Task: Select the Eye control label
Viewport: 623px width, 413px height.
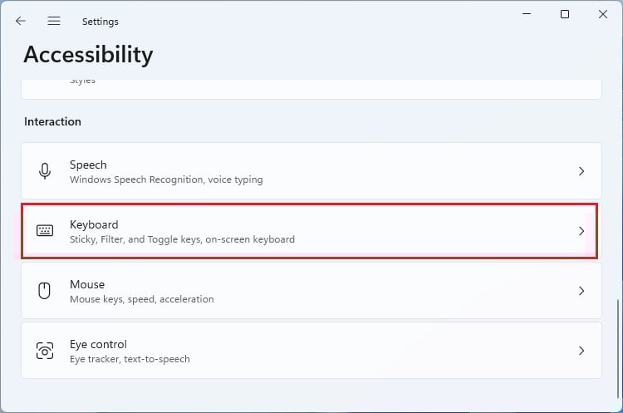Action: tap(98, 344)
